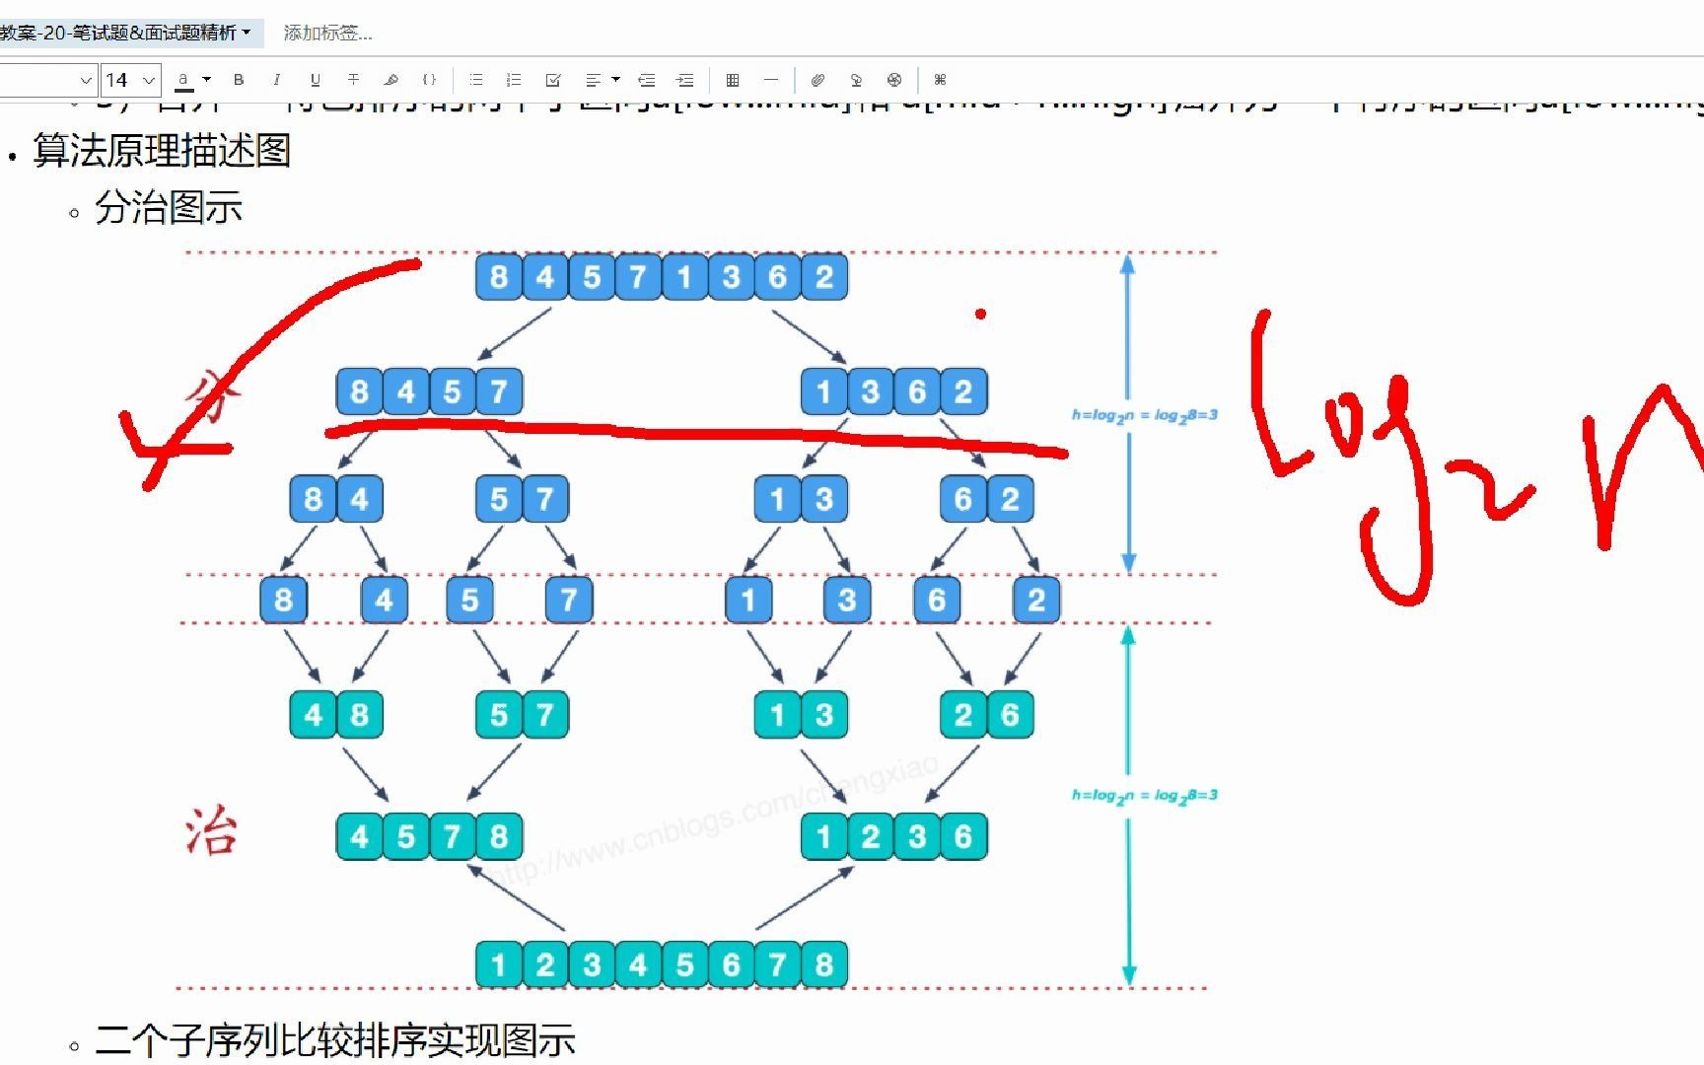Viewport: 1704px width, 1065px height.
Task: Click the round icon before the last toolbar separator
Action: [x=894, y=80]
